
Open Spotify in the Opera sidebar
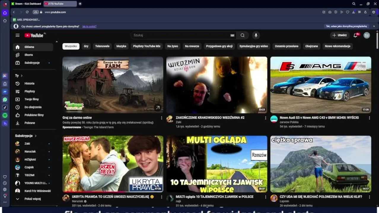click(x=5, y=115)
